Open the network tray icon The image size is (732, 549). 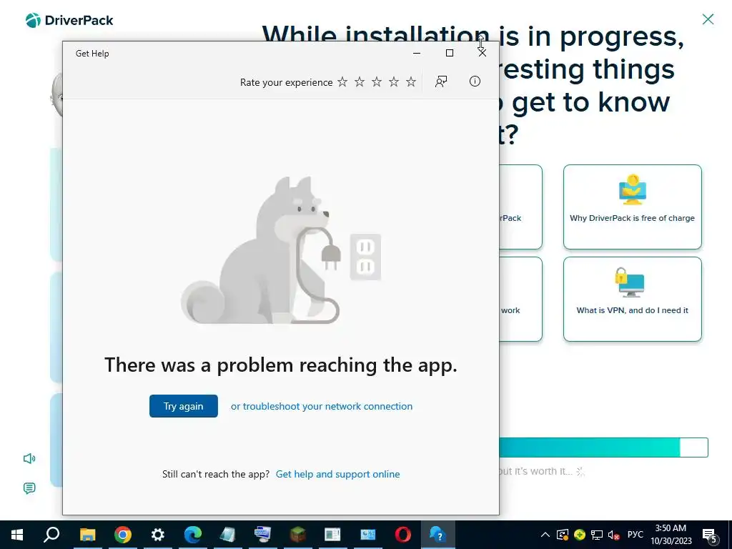tap(597, 535)
